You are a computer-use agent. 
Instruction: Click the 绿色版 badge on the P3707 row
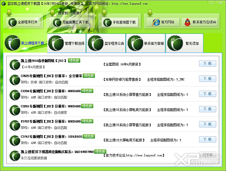click(x=87, y=121)
